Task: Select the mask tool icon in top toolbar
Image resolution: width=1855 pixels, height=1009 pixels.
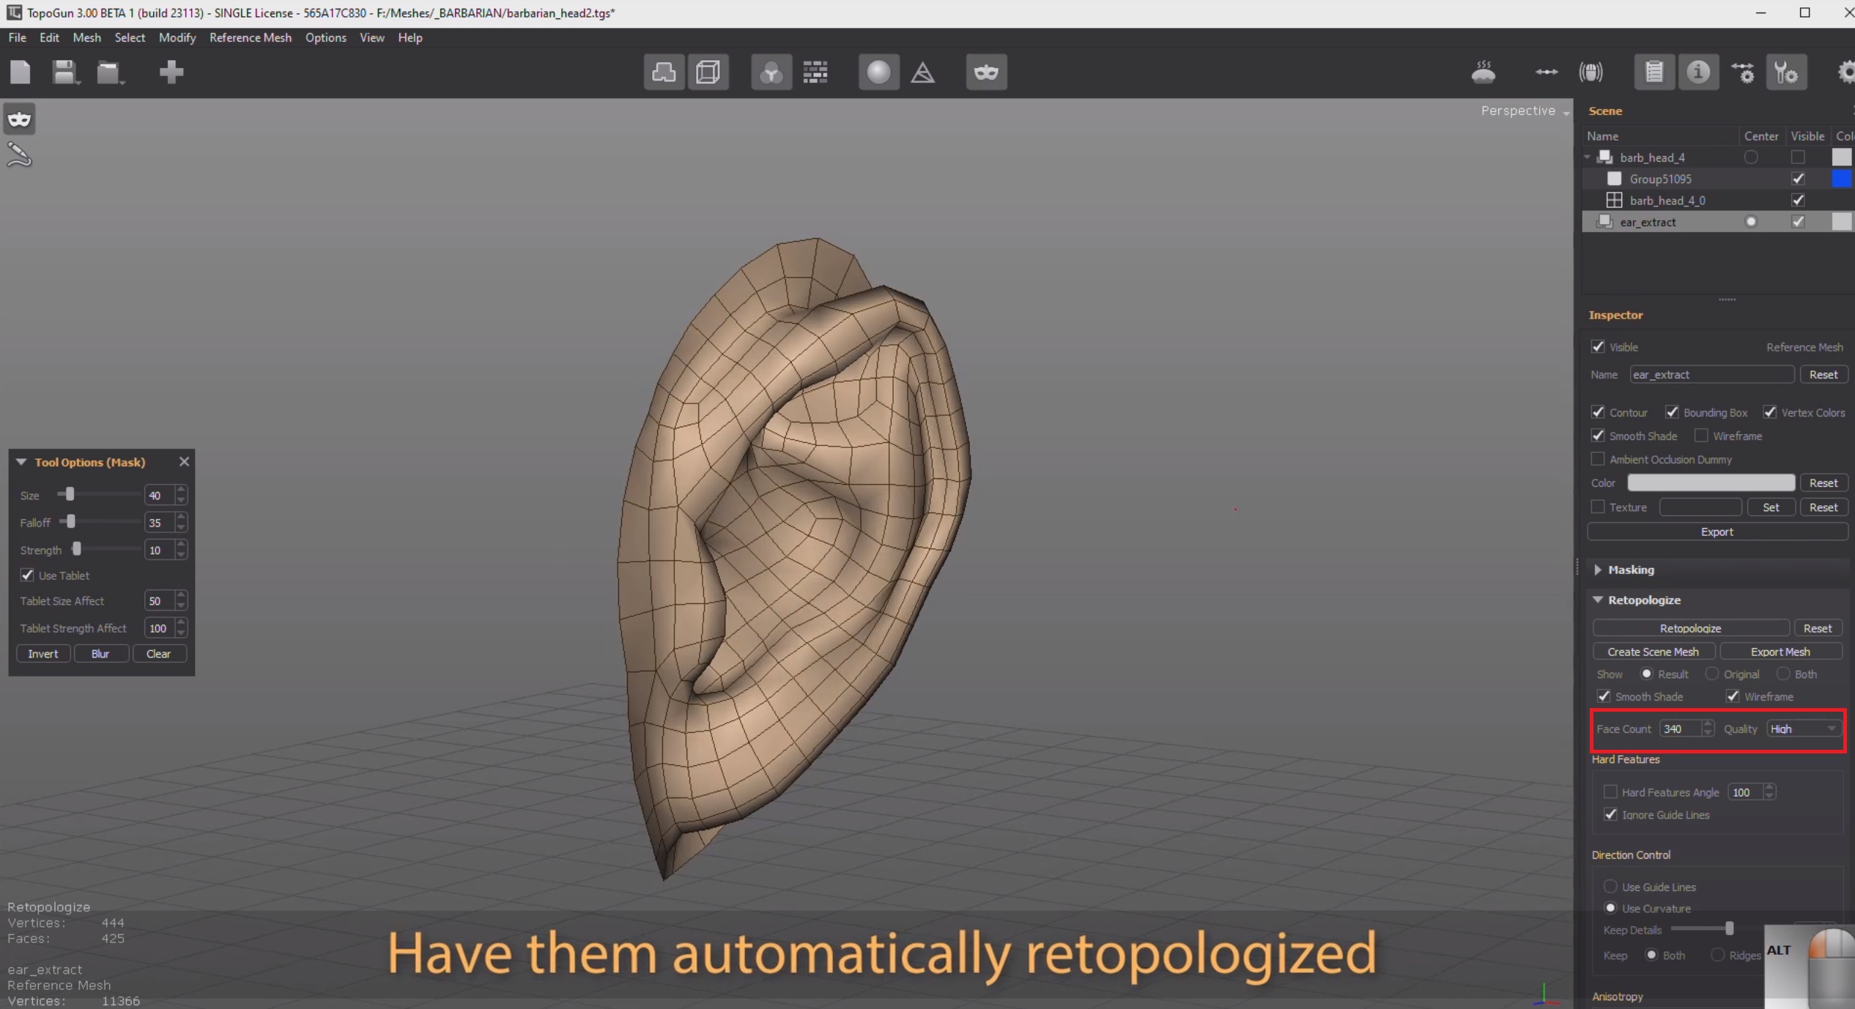Action: coord(986,72)
